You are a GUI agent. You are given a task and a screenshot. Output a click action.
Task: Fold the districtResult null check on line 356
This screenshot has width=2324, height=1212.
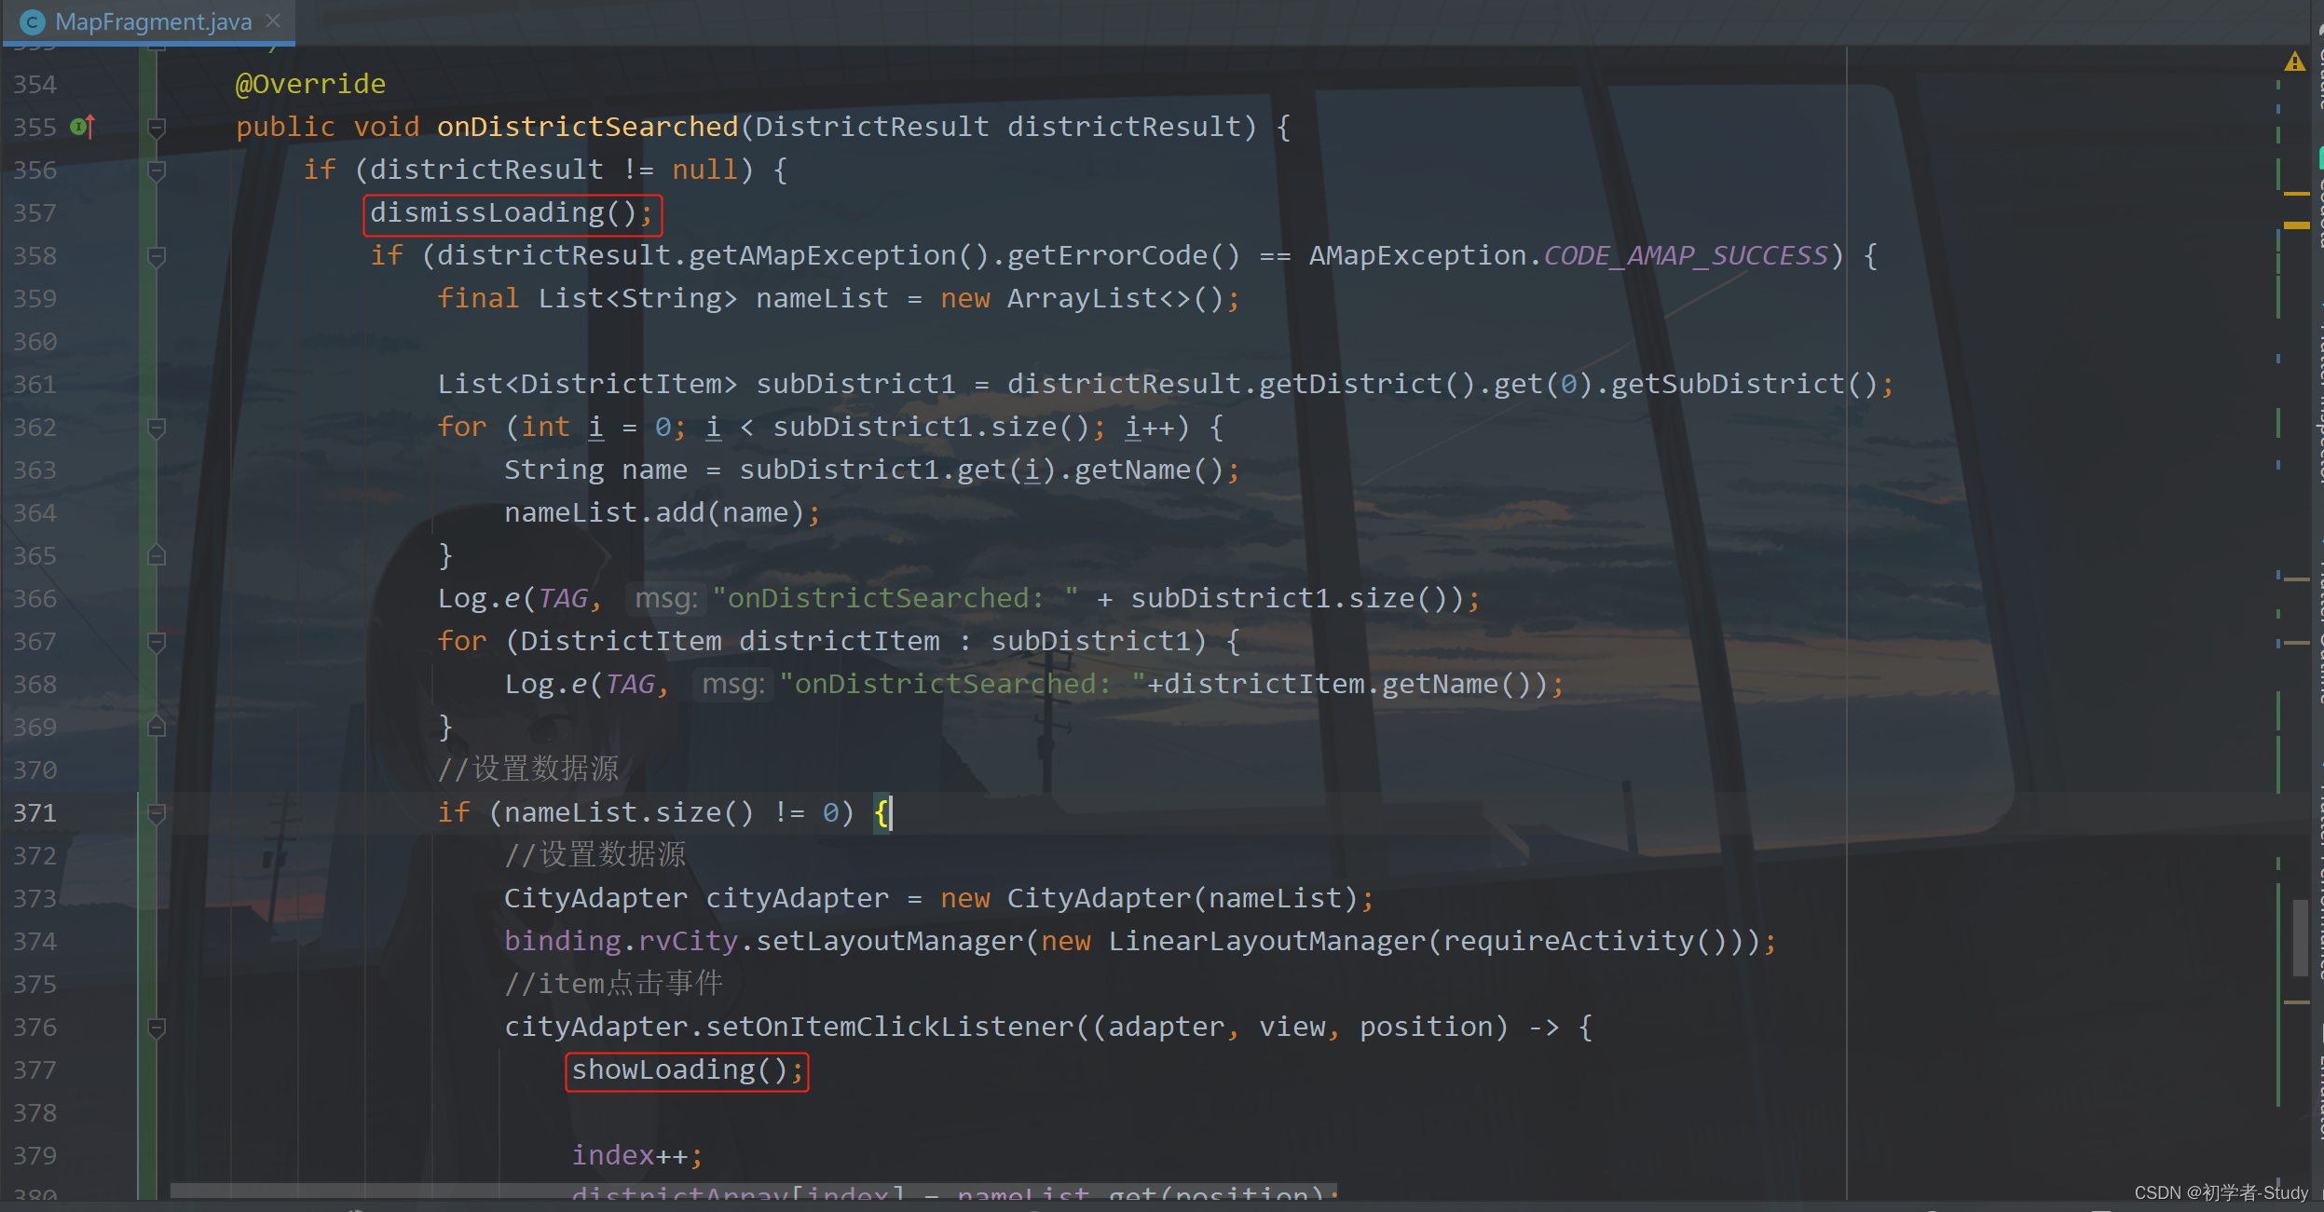pos(157,170)
